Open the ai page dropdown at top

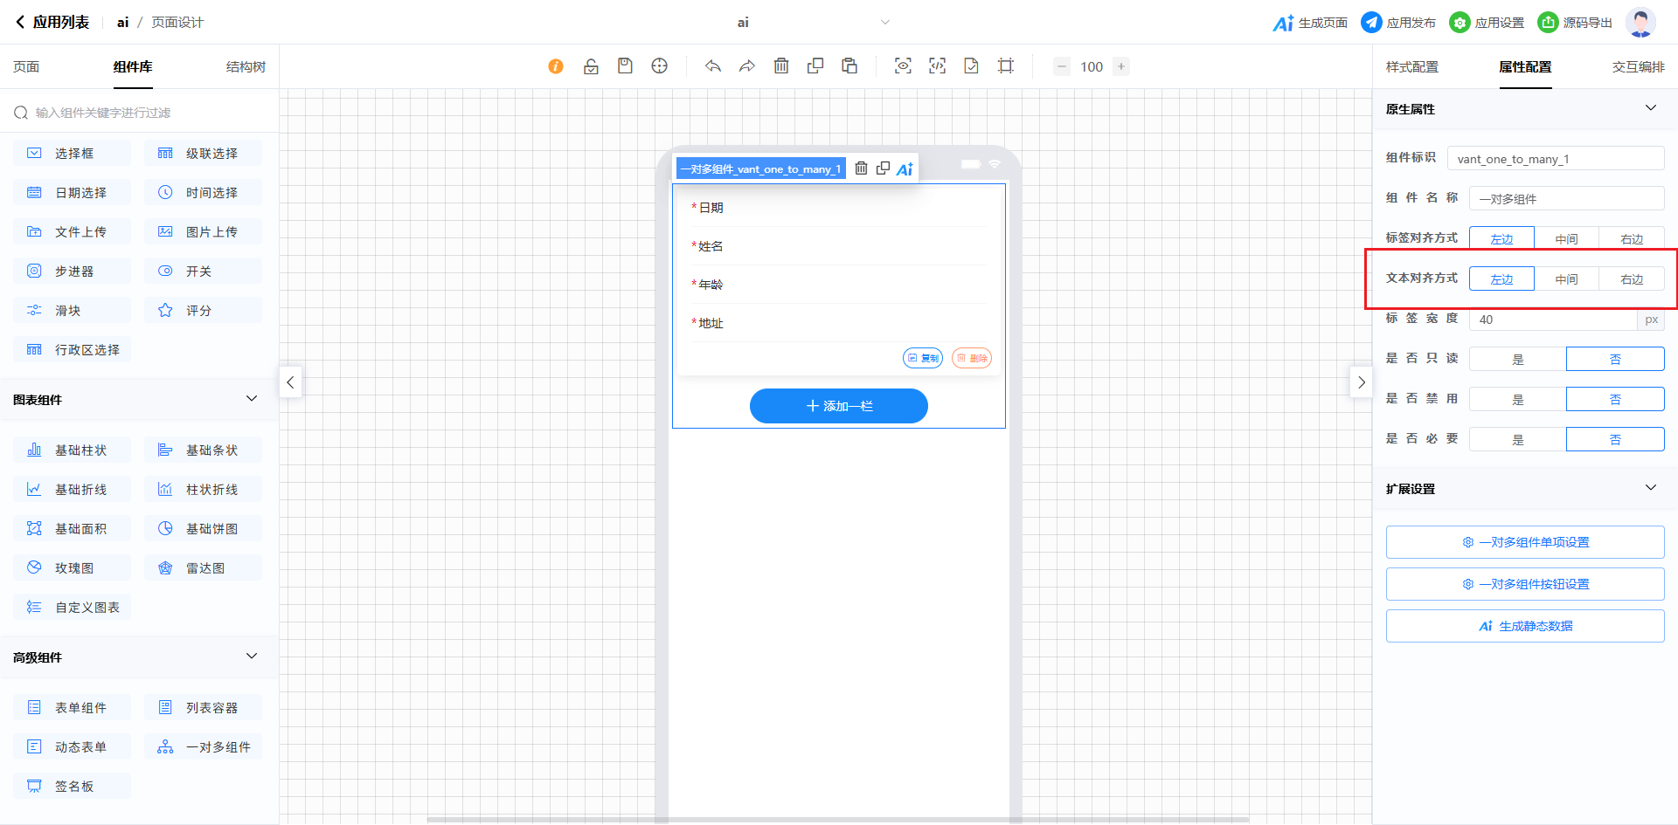[884, 23]
